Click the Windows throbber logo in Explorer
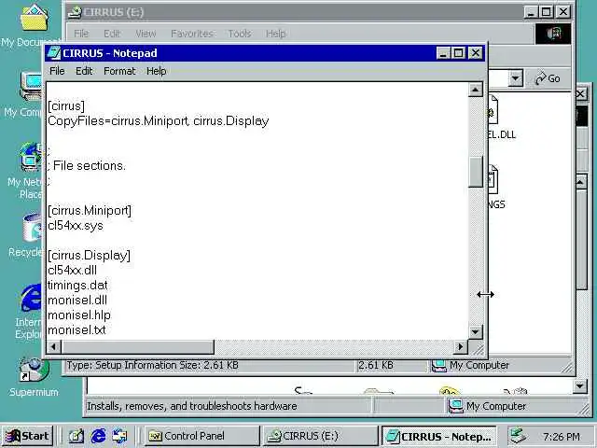Image resolution: width=597 pixels, height=448 pixels. coord(553,34)
